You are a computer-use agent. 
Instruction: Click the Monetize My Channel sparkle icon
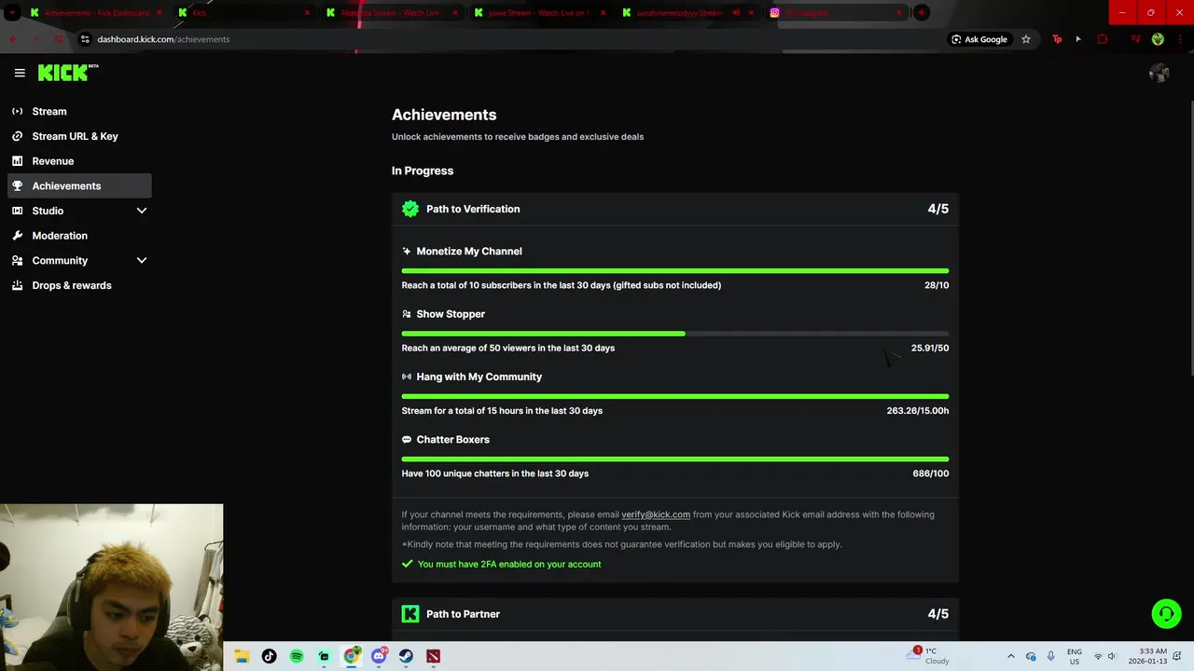point(407,252)
